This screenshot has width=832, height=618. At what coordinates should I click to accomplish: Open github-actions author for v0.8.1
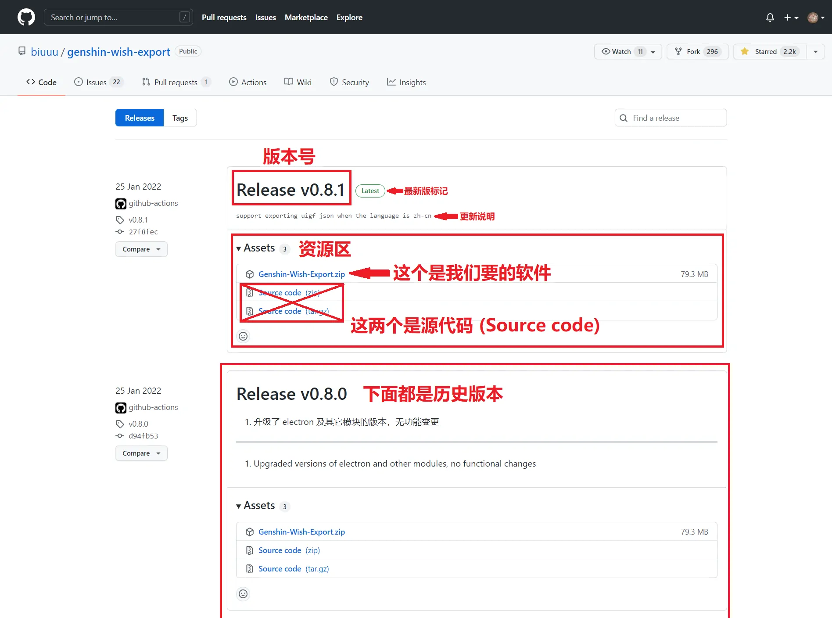pos(153,203)
